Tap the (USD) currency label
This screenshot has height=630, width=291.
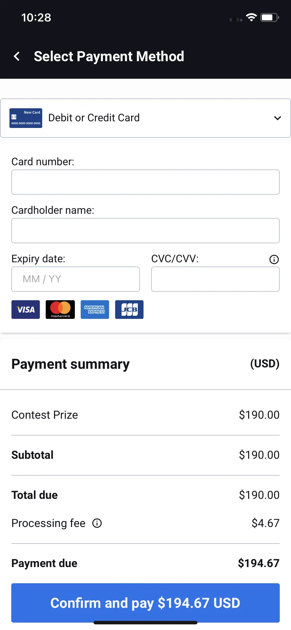tap(265, 364)
